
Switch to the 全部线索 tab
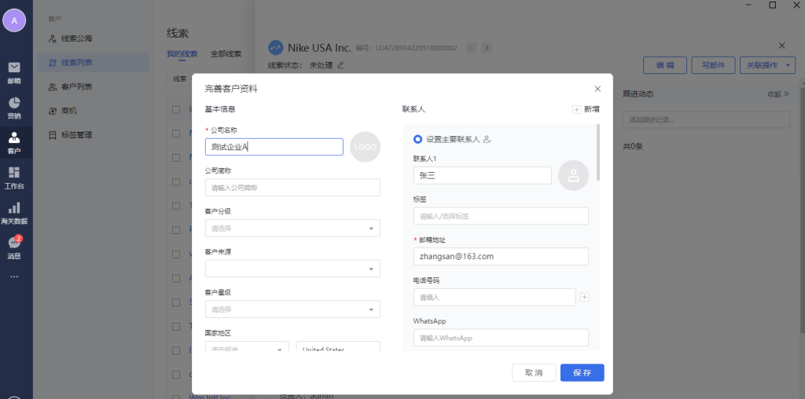pyautogui.click(x=226, y=54)
